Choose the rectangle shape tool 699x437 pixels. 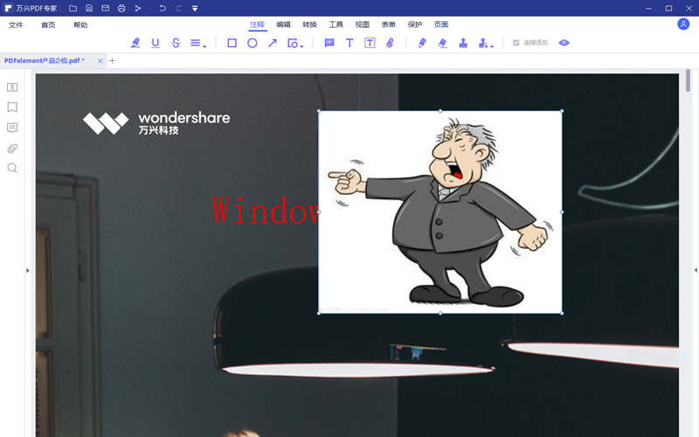(x=232, y=43)
